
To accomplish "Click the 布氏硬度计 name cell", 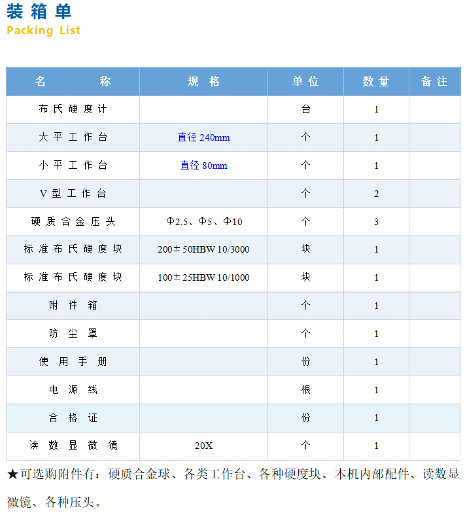I will pyautogui.click(x=73, y=109).
